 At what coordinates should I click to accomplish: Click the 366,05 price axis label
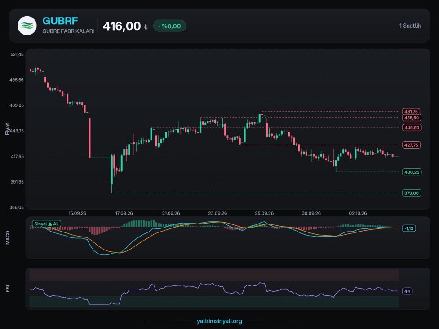pyautogui.click(x=17, y=207)
